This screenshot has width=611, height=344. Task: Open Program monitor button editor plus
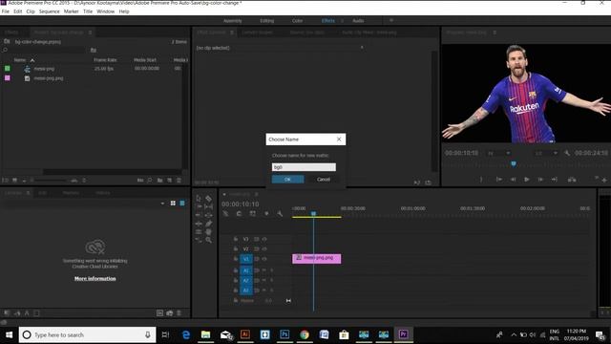(604, 180)
